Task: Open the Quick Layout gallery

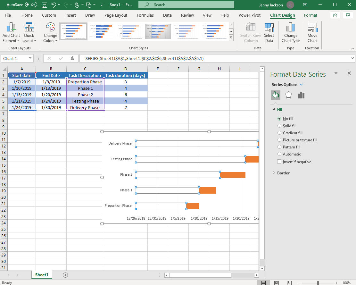Action: (29, 32)
